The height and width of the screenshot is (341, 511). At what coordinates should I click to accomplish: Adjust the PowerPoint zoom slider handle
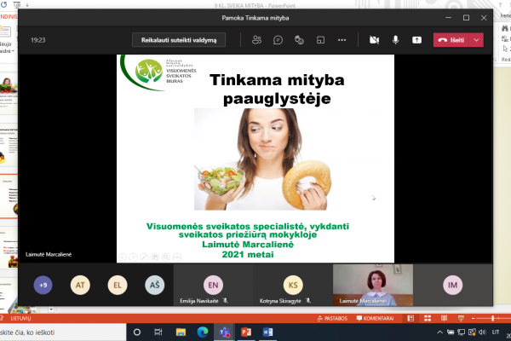[x=493, y=318]
